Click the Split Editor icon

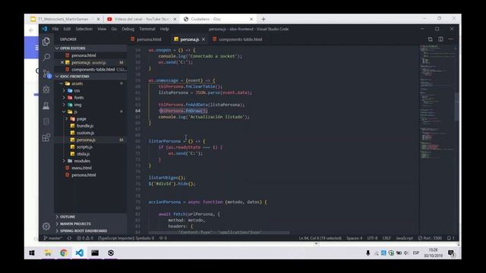coord(440,39)
